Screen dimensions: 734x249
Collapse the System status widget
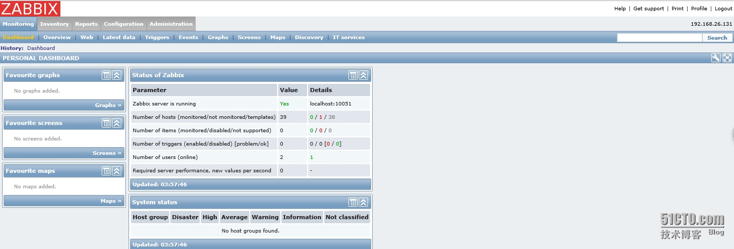(363, 202)
